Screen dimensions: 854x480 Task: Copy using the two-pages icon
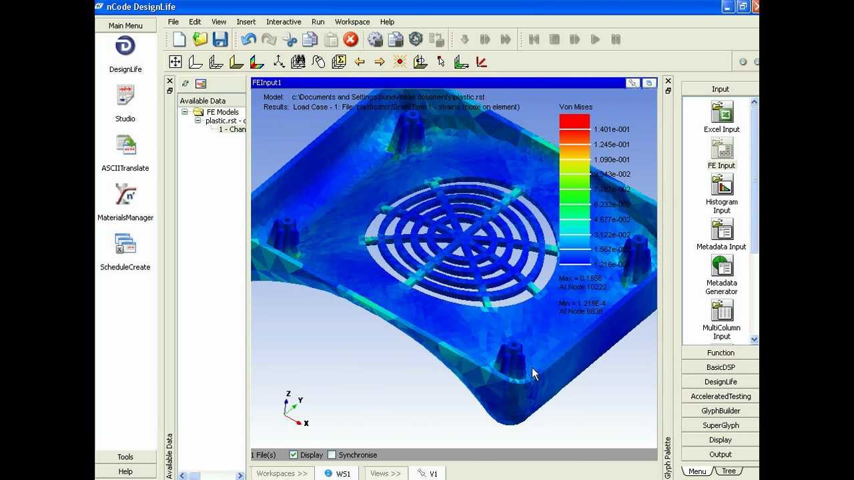click(310, 39)
